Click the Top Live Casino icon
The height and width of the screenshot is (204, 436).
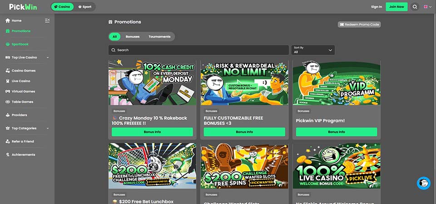pos(8,58)
